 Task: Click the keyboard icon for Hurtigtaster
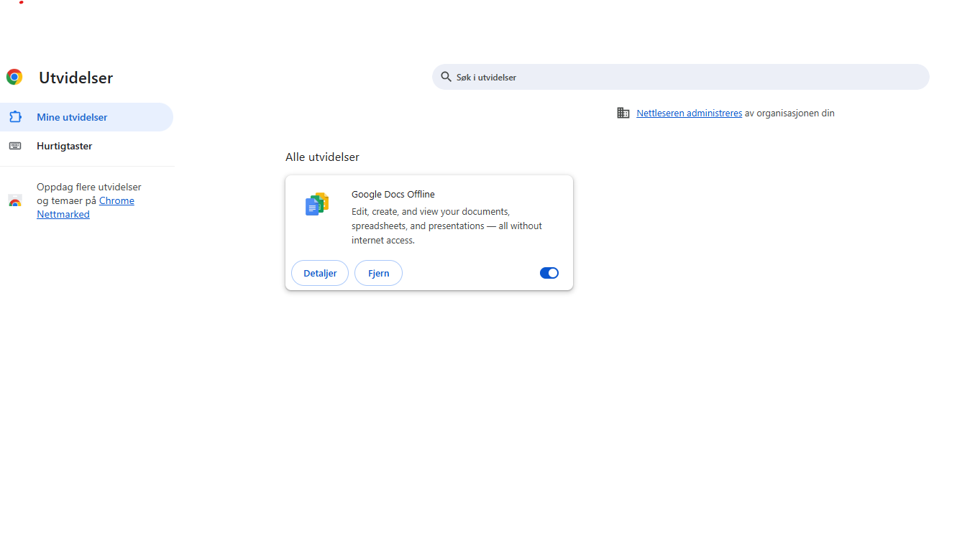coord(15,146)
